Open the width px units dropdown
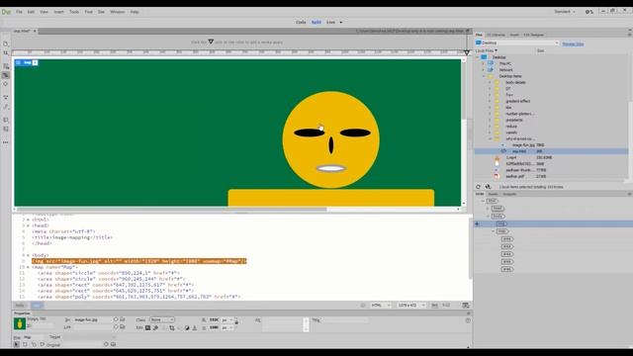 coord(227,320)
